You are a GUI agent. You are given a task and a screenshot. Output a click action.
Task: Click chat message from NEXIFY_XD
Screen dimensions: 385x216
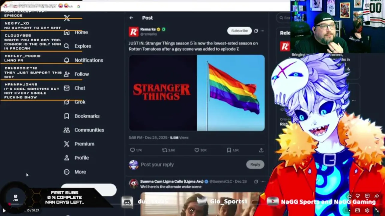pos(33,25)
